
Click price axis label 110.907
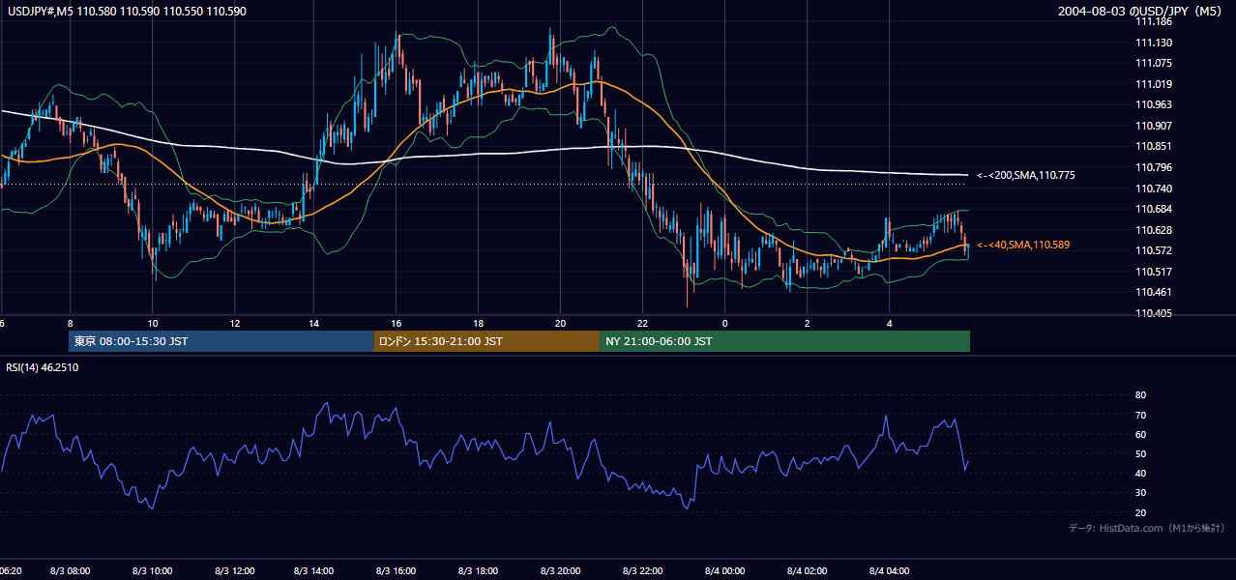(1154, 126)
